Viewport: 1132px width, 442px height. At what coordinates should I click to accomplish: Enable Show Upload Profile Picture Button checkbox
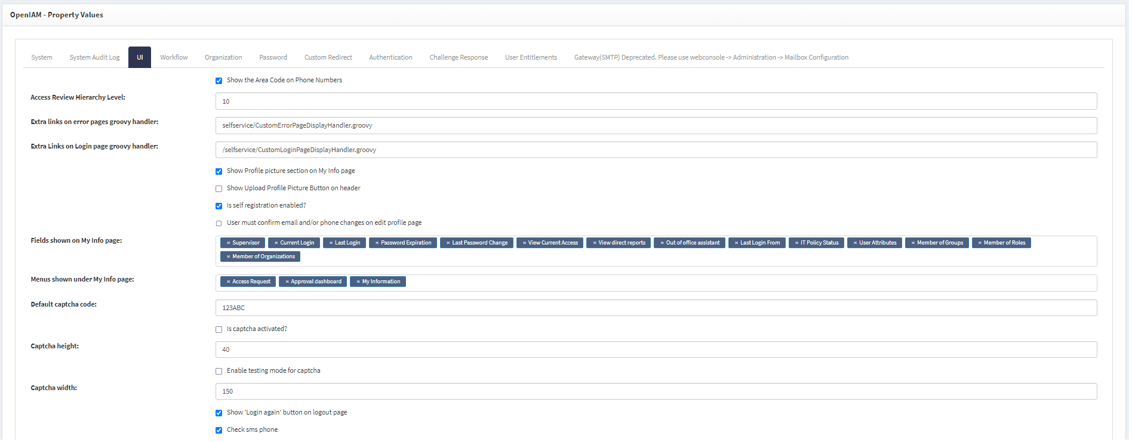tap(219, 189)
